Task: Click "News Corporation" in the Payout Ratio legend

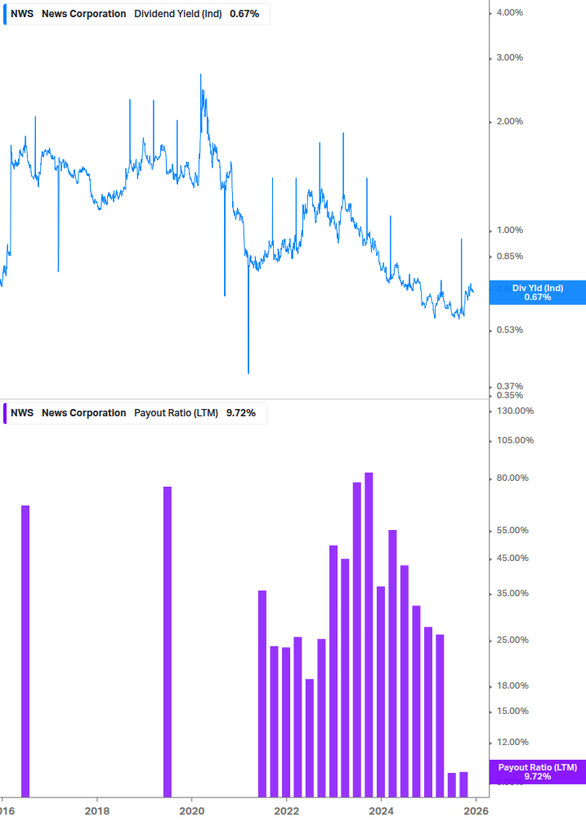Action: tap(83, 413)
